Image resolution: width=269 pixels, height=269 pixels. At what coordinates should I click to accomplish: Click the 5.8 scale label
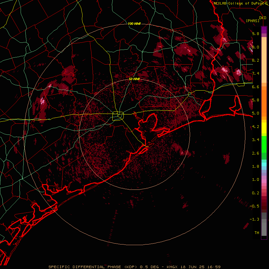pos(256,100)
